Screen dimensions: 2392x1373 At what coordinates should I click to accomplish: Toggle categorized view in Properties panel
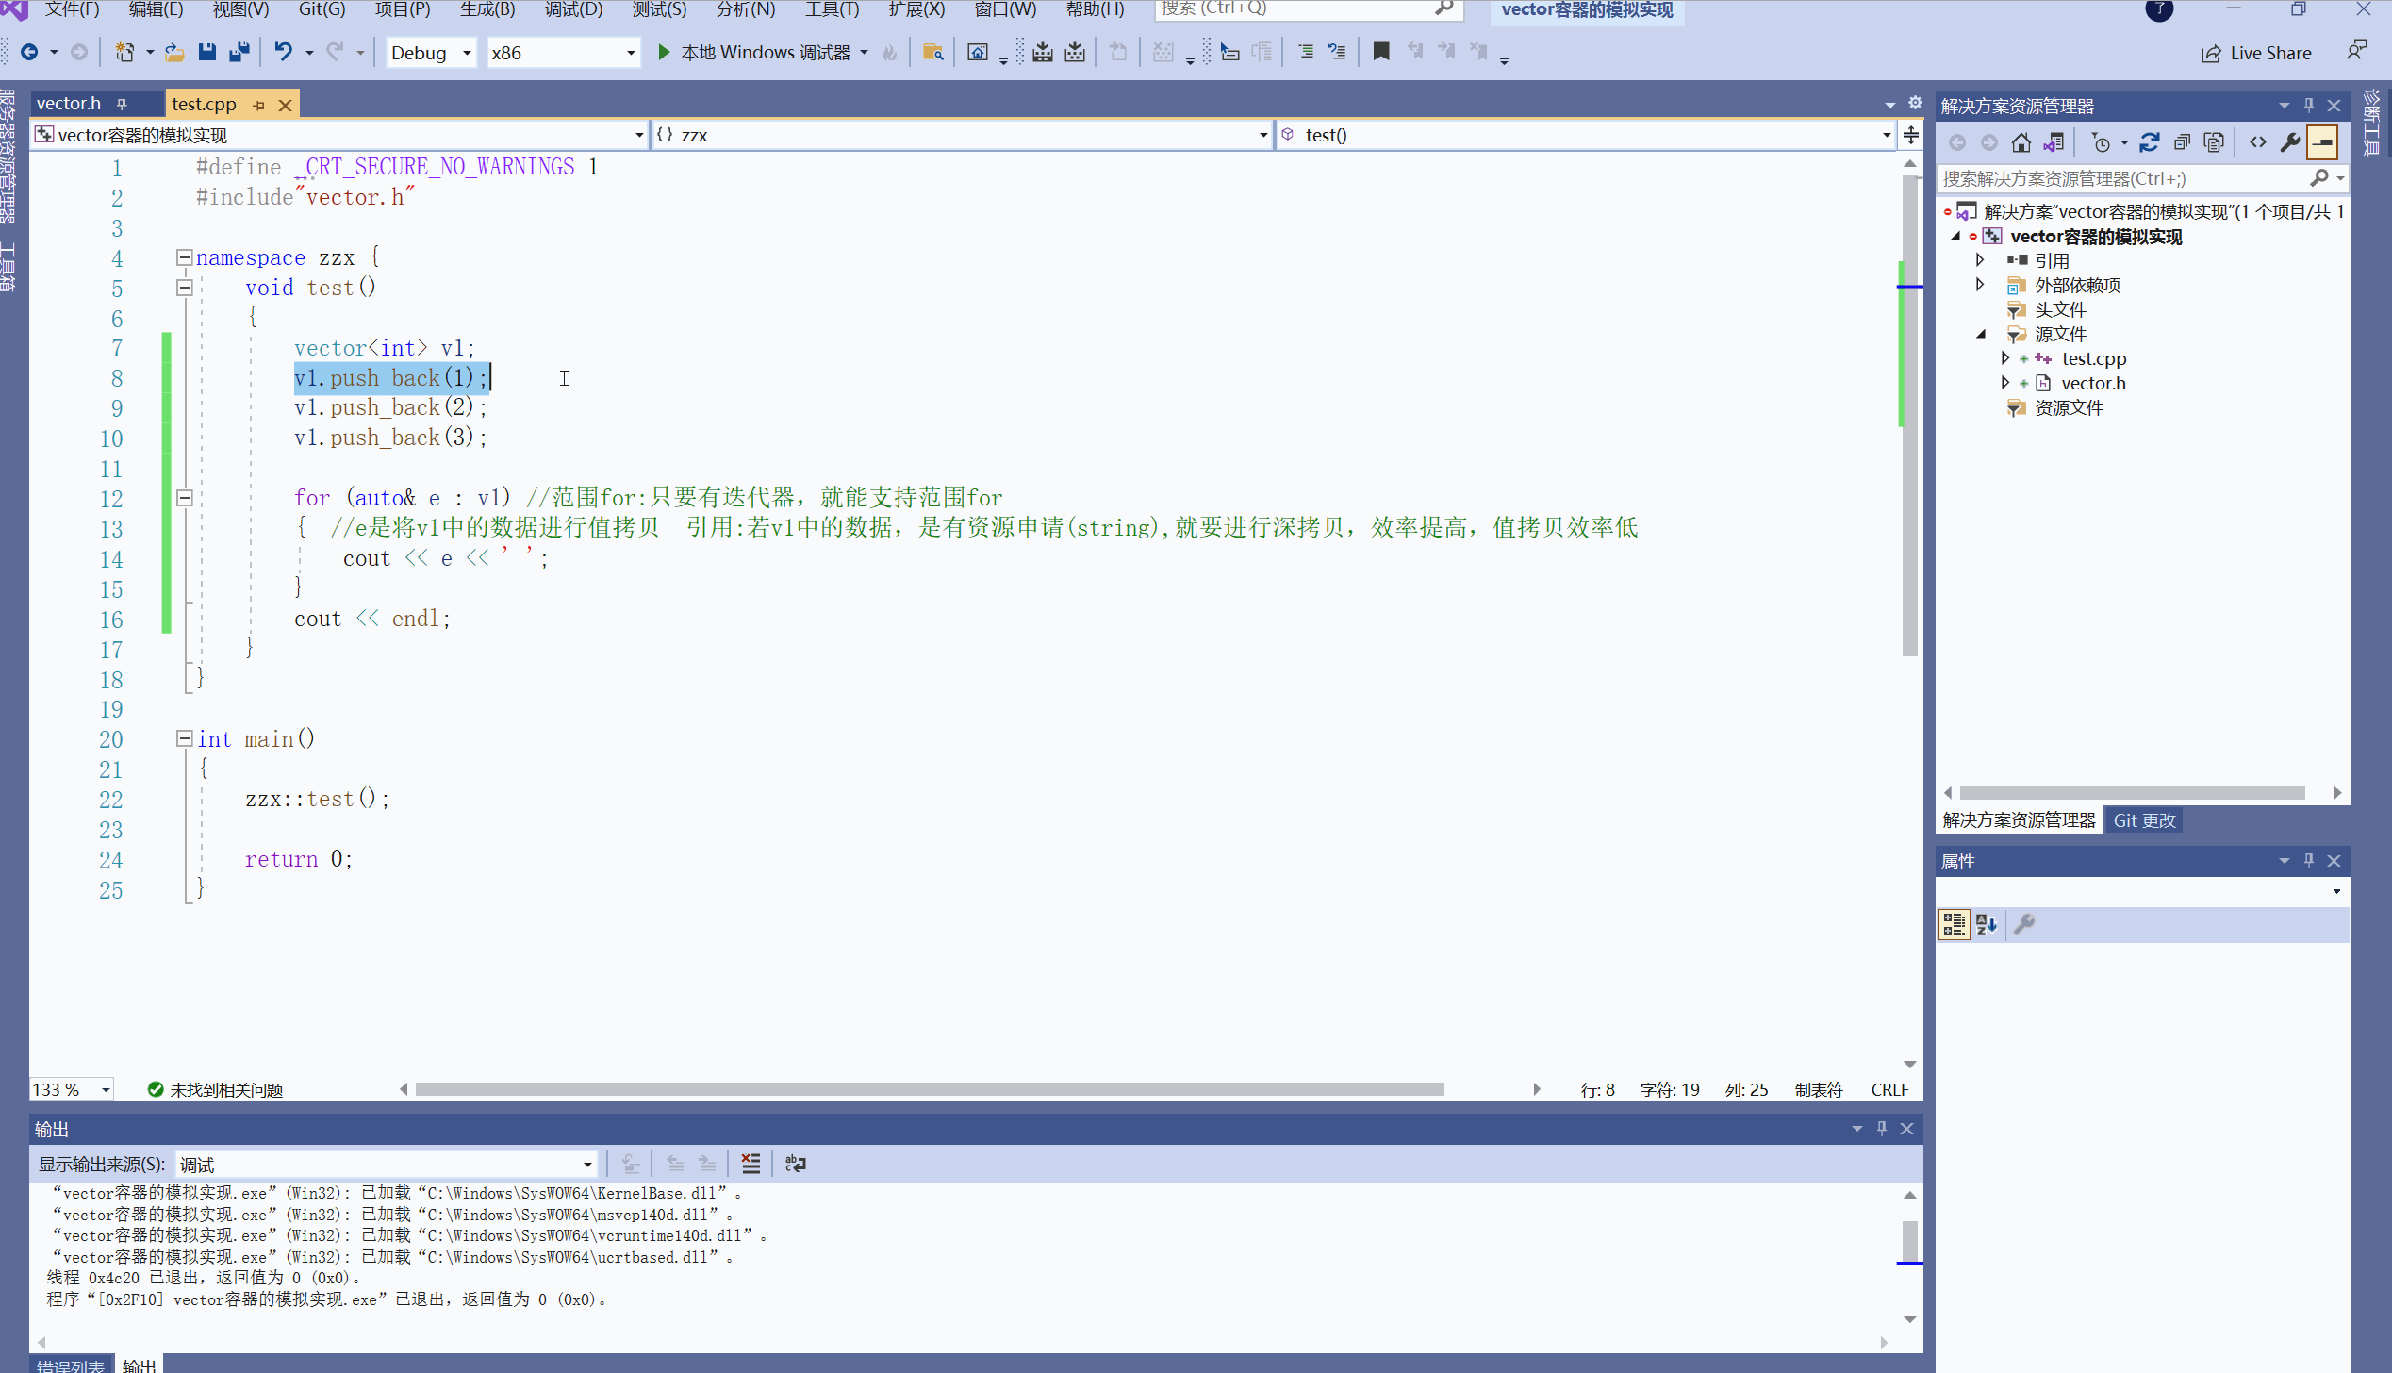pos(1954,924)
